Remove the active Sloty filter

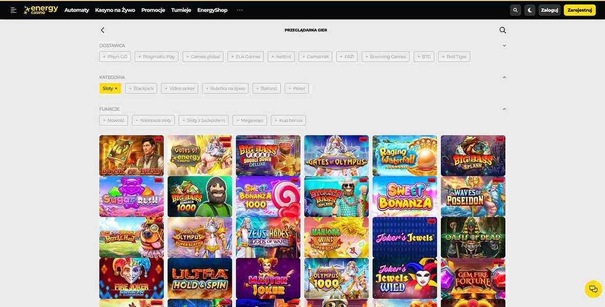coord(110,88)
